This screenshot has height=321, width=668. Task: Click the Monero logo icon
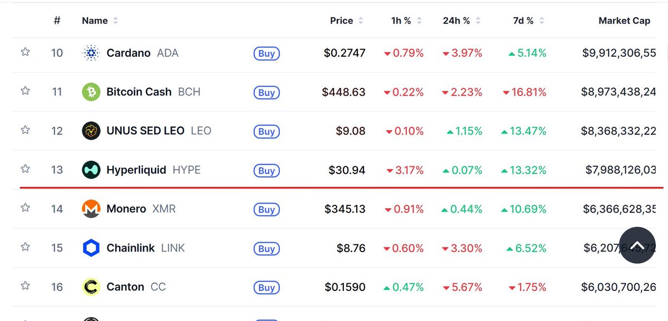pyautogui.click(x=91, y=209)
